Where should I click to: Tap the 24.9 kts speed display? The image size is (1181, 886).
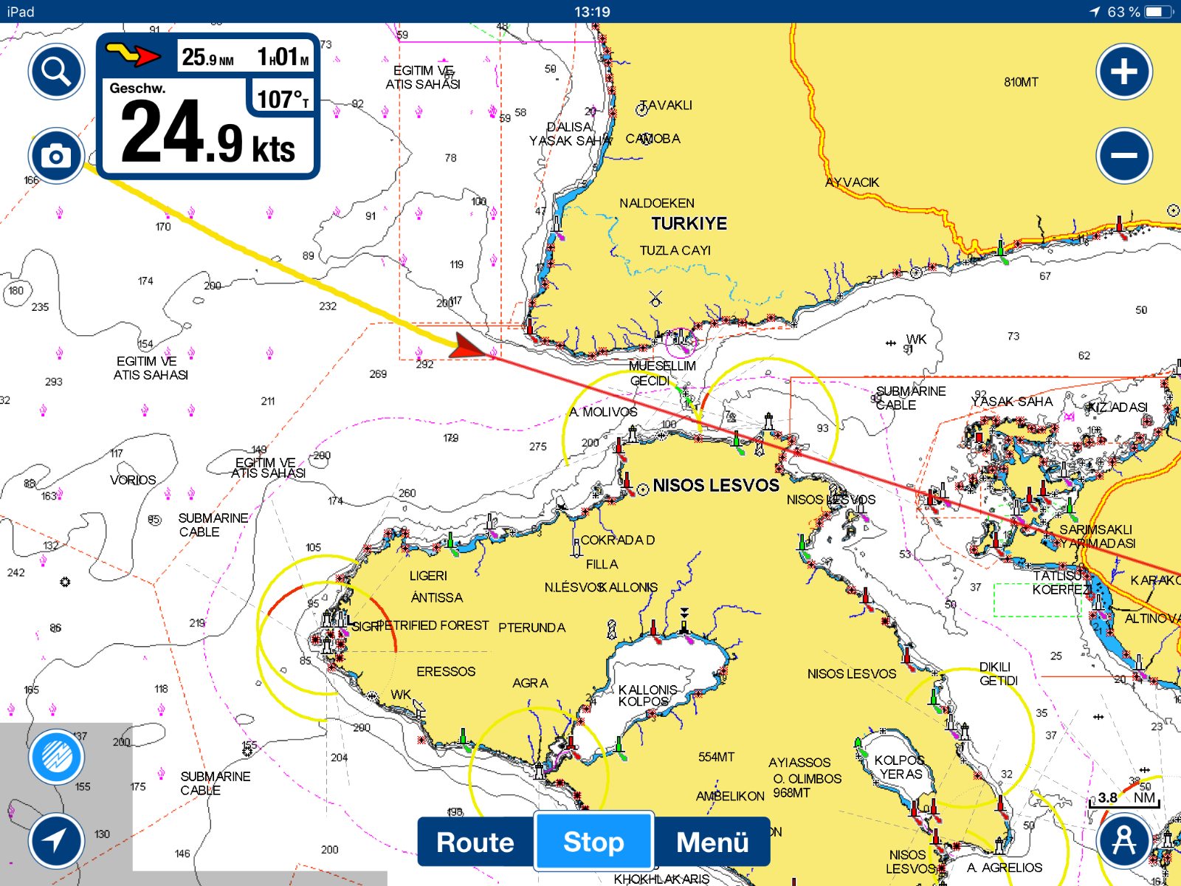click(x=207, y=134)
